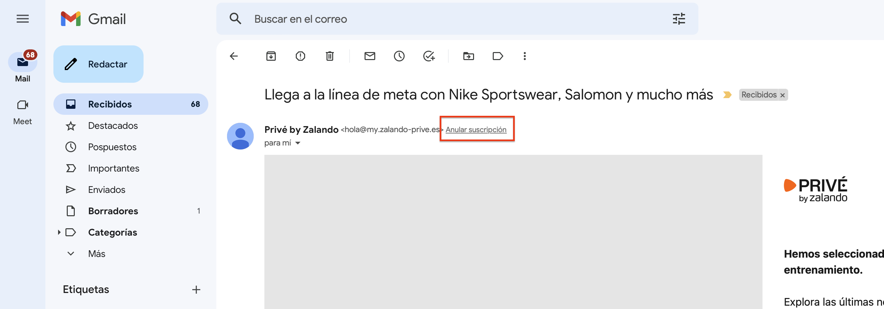Show search options filter icon
This screenshot has width=884, height=309.
click(679, 19)
